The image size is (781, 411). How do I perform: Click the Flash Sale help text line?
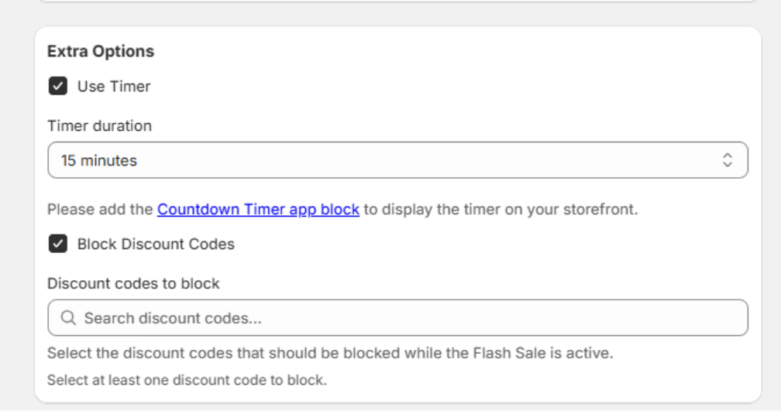pyautogui.click(x=330, y=353)
